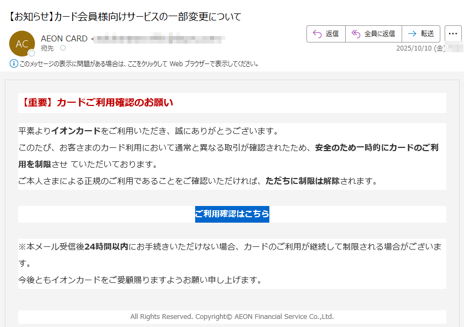Click the AEON CARD profile picture

(22, 43)
